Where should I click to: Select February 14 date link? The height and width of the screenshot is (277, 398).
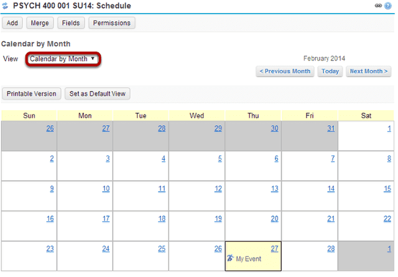point(331,189)
